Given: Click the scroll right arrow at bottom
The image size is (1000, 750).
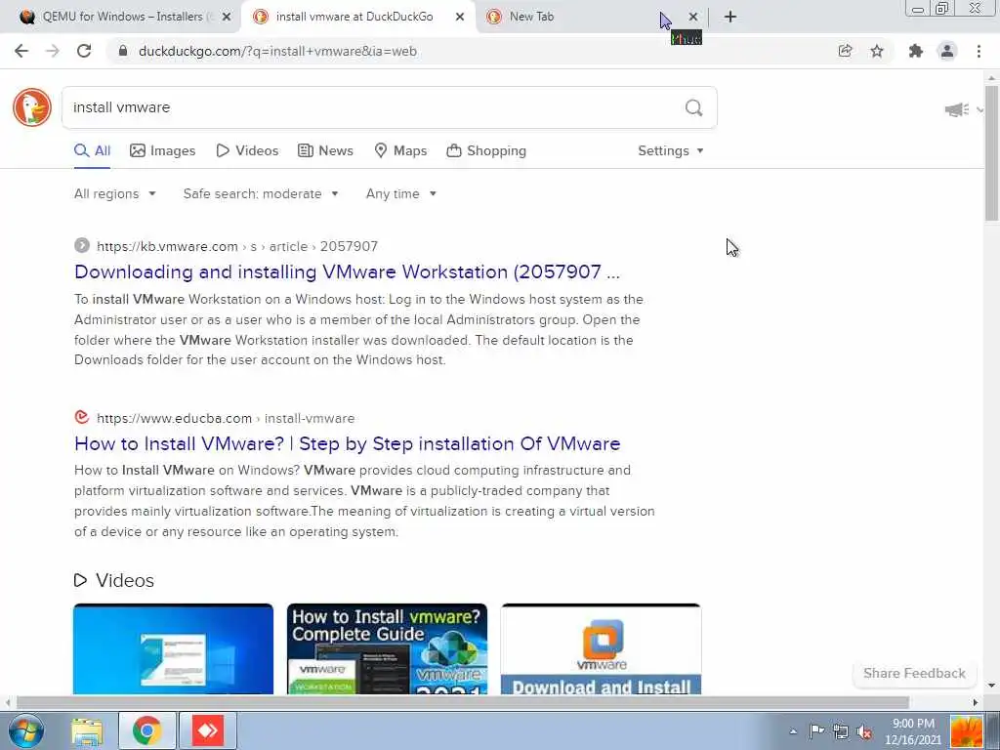Looking at the screenshot, I should [976, 703].
